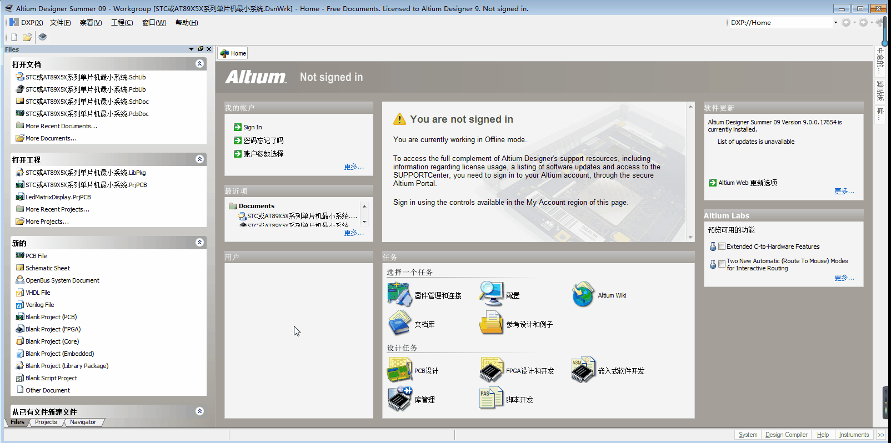Screen dimensions: 891x443
Task: Click 更多 link in Altium Labs
Action: coord(844,278)
